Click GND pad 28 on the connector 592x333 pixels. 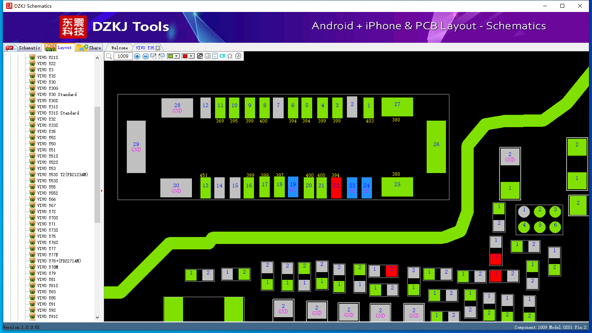(177, 108)
